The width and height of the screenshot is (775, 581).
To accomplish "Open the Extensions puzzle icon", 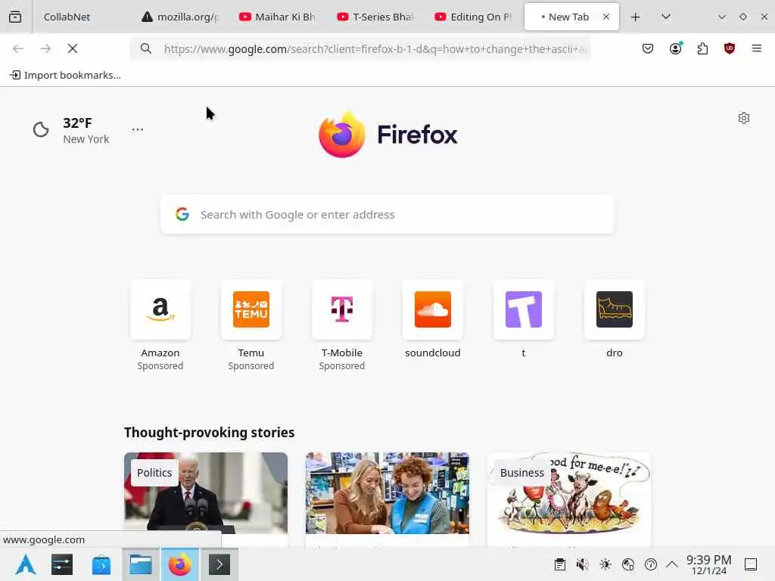I will point(702,48).
